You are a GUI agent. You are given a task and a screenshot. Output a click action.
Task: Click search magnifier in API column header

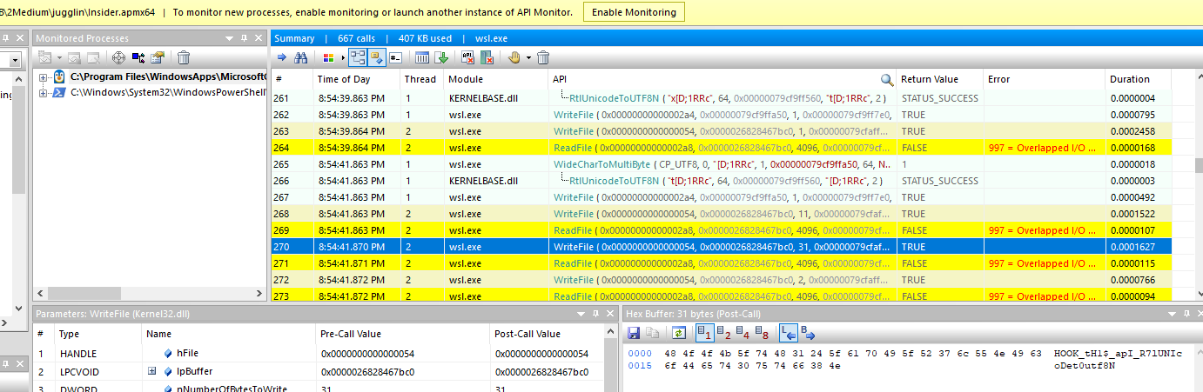[x=886, y=79]
